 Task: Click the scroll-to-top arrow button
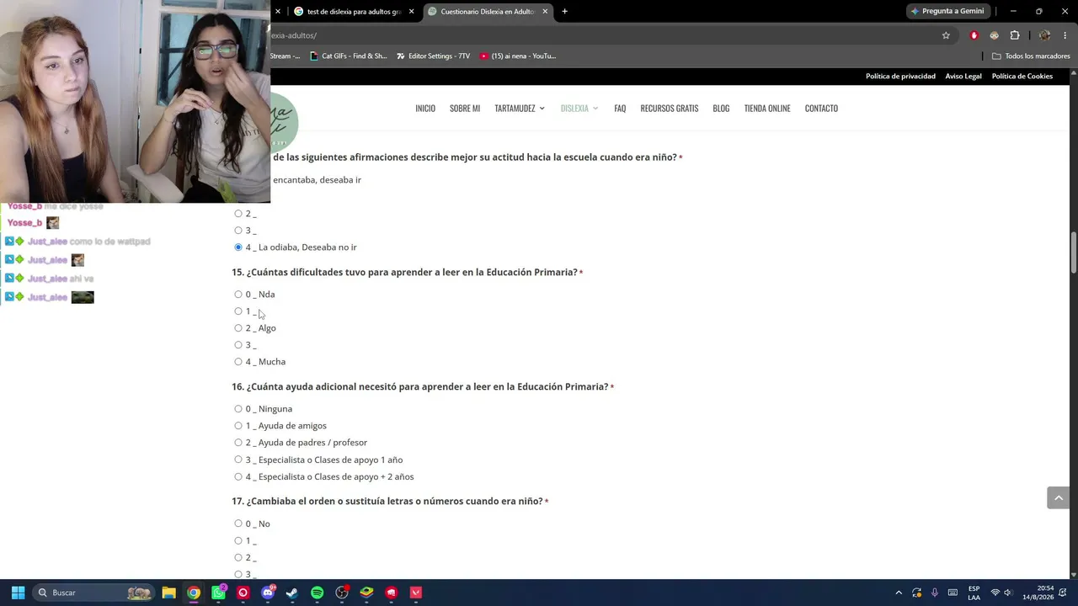[1059, 497]
